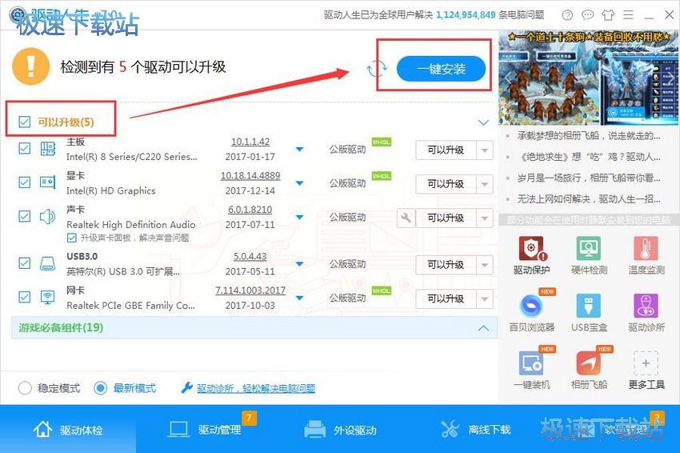Open the feedback chat bubble icon
This screenshot has height=453, width=680.
click(588, 15)
